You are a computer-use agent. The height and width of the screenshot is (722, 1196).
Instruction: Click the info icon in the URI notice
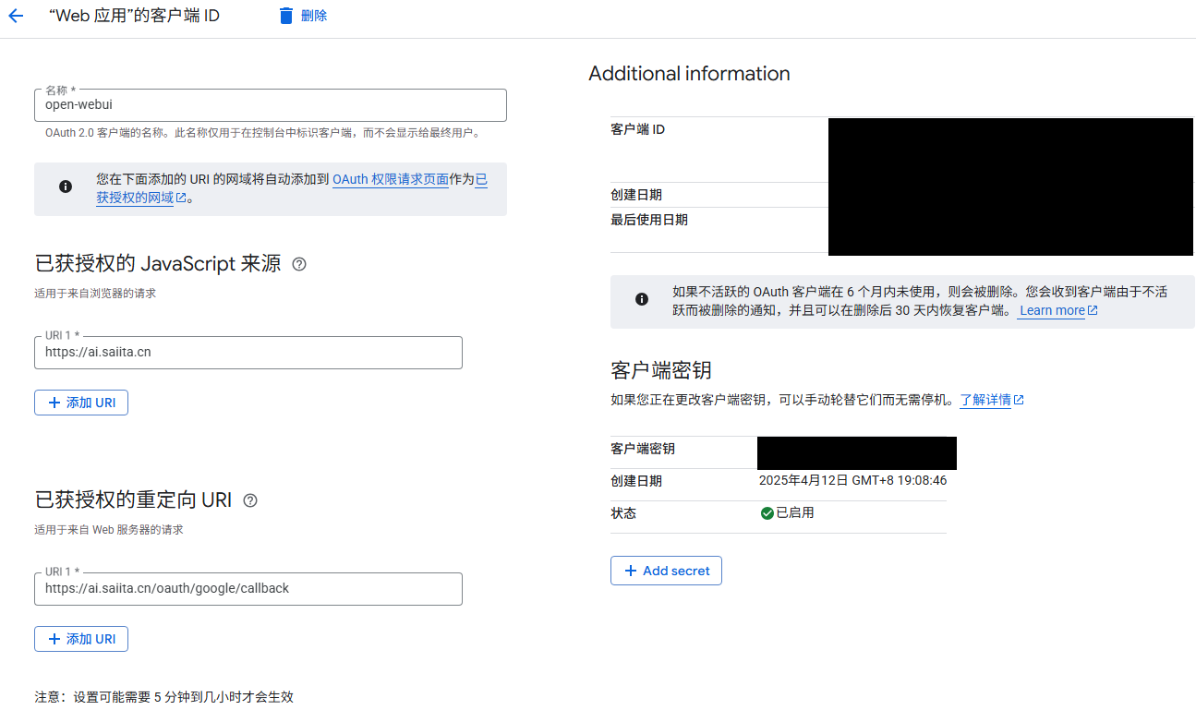click(65, 186)
